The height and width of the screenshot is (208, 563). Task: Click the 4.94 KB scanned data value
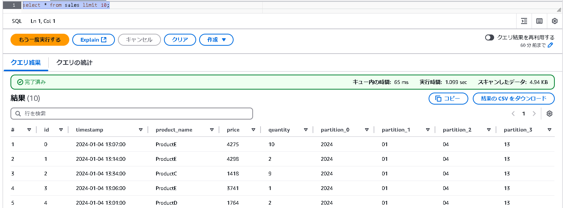pyautogui.click(x=539, y=82)
